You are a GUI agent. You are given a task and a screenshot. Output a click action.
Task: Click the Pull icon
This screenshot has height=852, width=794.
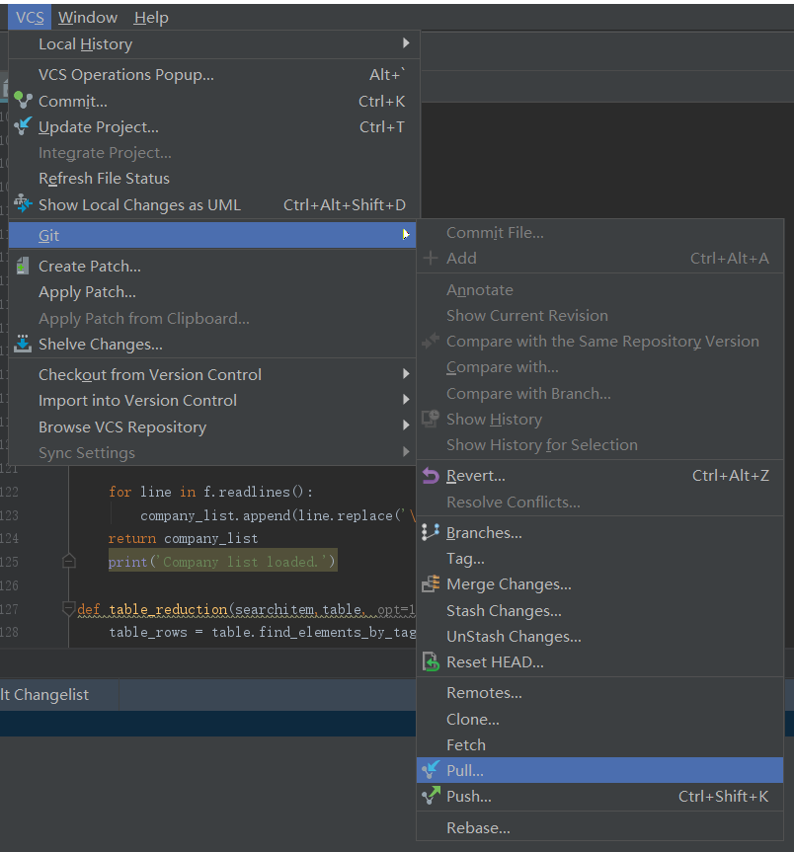pyautogui.click(x=431, y=770)
